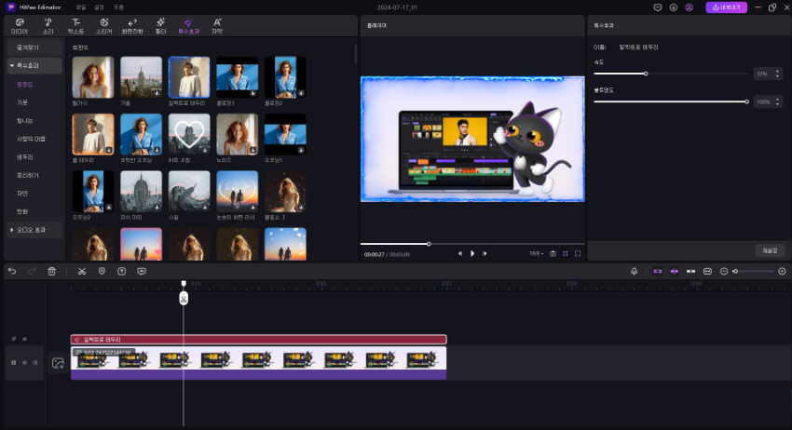Select the 화면전환 (Transition) tool icon

pyautogui.click(x=132, y=24)
